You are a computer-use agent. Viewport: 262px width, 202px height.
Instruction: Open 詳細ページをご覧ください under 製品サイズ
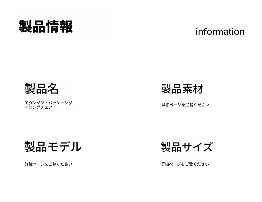pyautogui.click(x=185, y=164)
